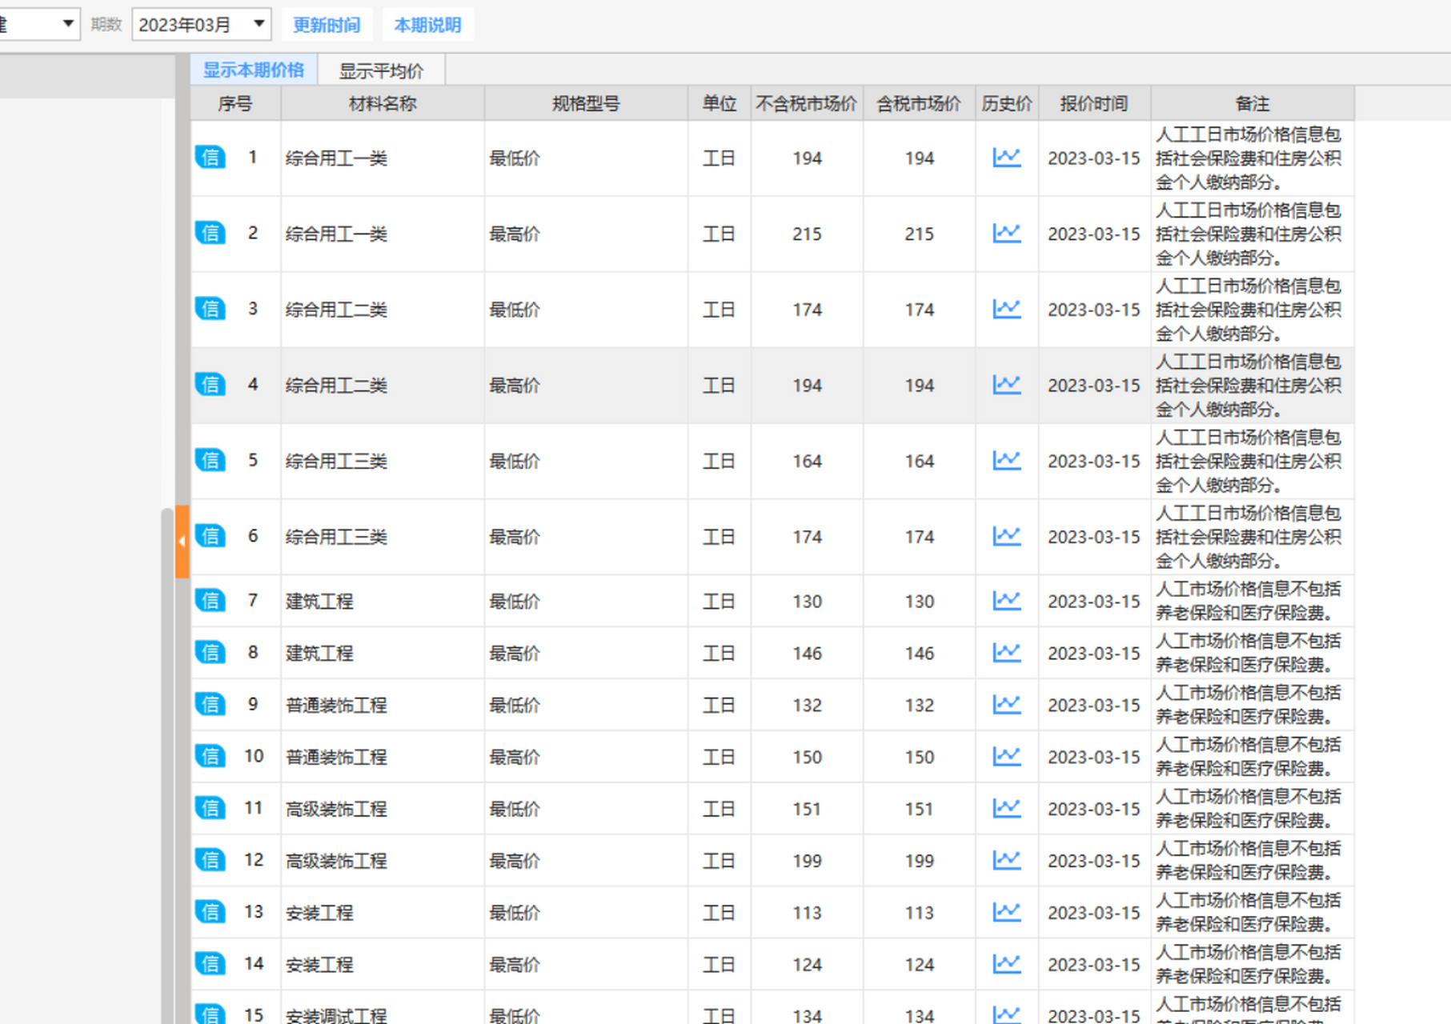
Task: Click 含税市场价 value 124 in row 14
Action: [919, 965]
